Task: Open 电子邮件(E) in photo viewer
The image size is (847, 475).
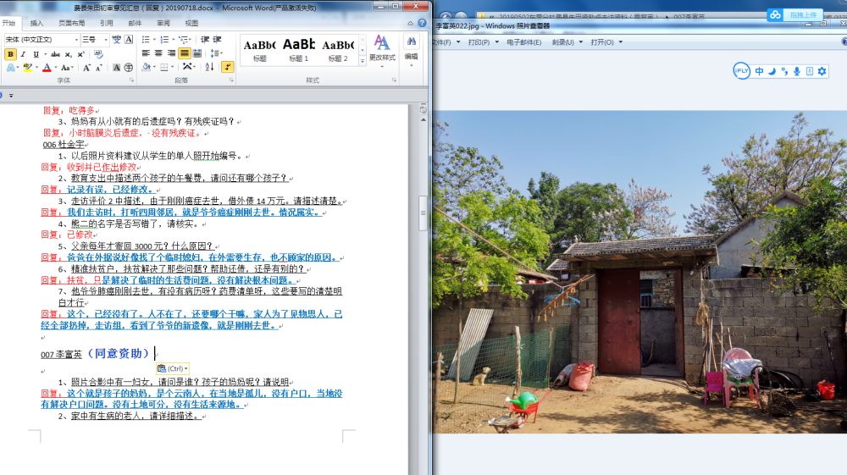Action: (523, 42)
